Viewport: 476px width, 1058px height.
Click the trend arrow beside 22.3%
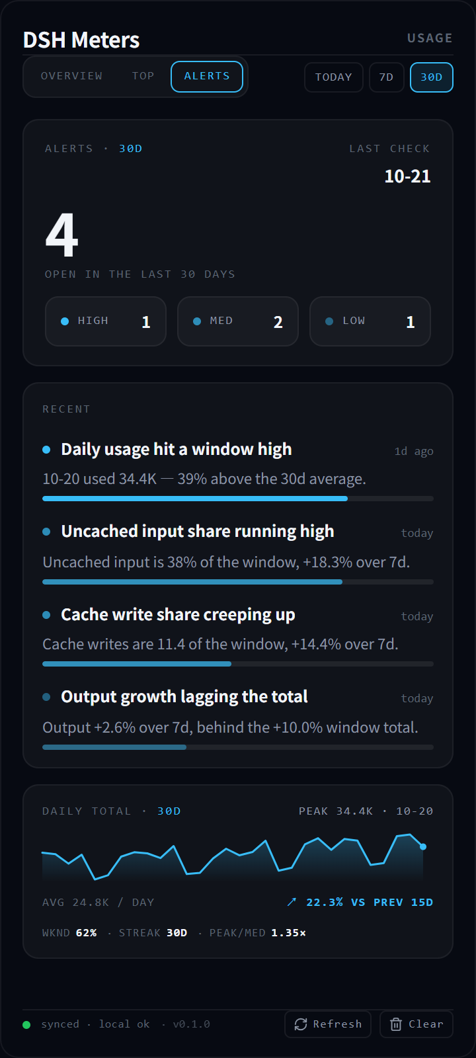tap(292, 902)
